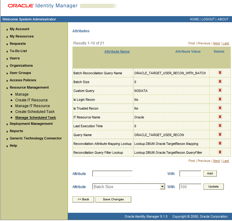
Task: Delete the Is Trusted Recon attribute
Action: (x=220, y=108)
